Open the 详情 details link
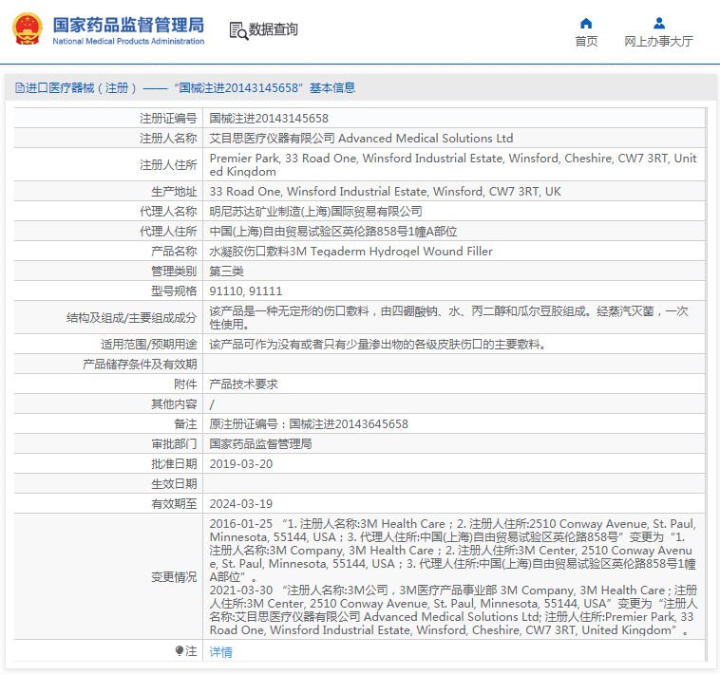The width and height of the screenshot is (720, 675). click(220, 652)
